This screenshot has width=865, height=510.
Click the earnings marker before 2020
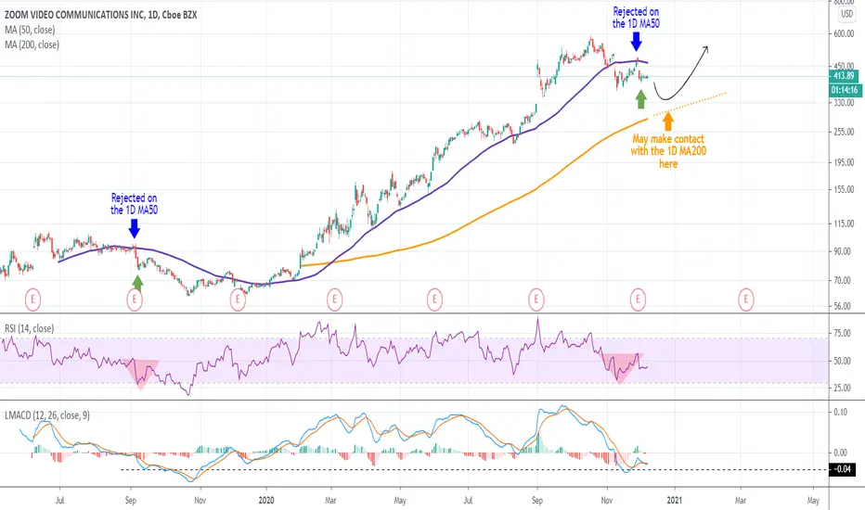tap(238, 300)
